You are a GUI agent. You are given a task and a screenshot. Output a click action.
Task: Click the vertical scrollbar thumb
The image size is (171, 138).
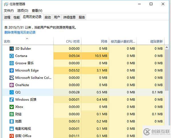pyautogui.click(x=167, y=70)
